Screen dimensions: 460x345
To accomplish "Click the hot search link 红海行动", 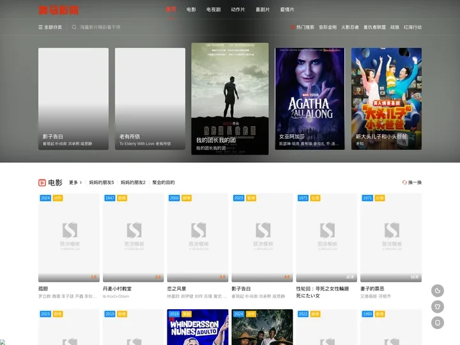I will pyautogui.click(x=413, y=27).
